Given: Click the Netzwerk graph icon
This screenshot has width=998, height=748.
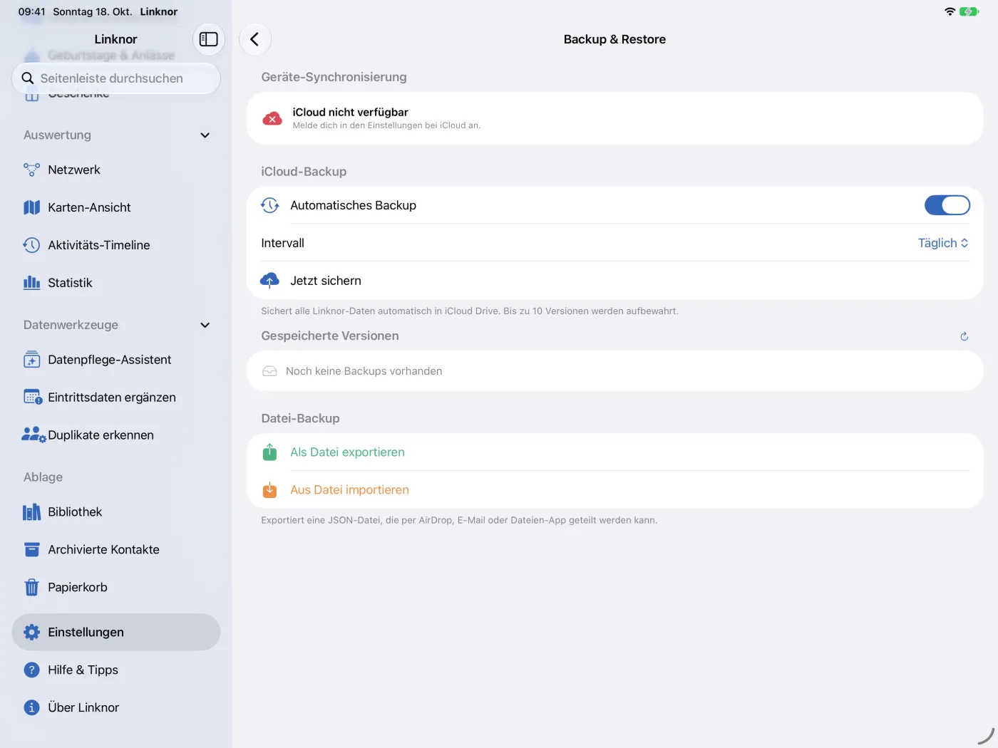Looking at the screenshot, I should point(31,170).
